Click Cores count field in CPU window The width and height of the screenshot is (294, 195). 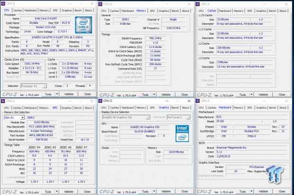tap(67, 85)
